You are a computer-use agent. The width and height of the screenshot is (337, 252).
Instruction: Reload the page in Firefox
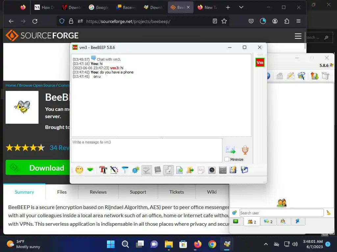coord(35,21)
